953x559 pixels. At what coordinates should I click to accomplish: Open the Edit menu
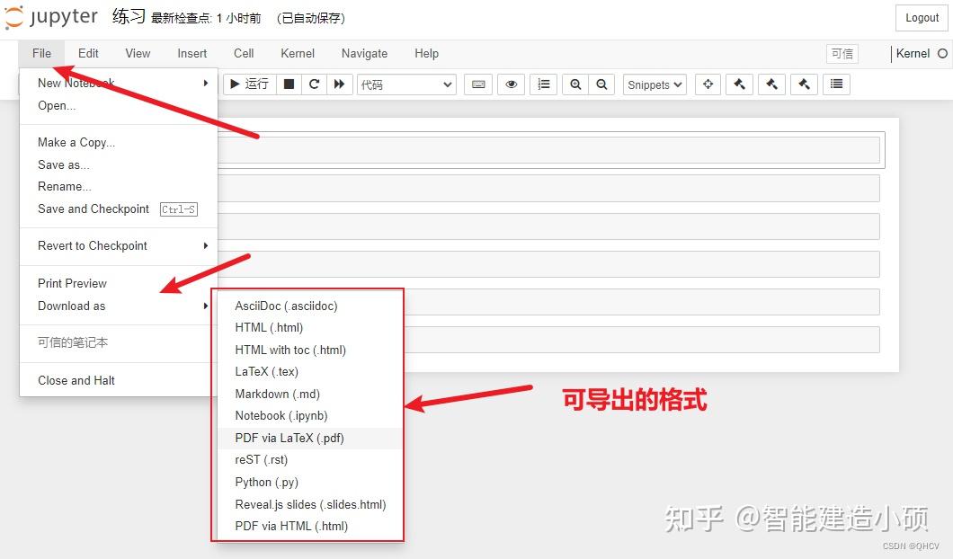pyautogui.click(x=87, y=53)
